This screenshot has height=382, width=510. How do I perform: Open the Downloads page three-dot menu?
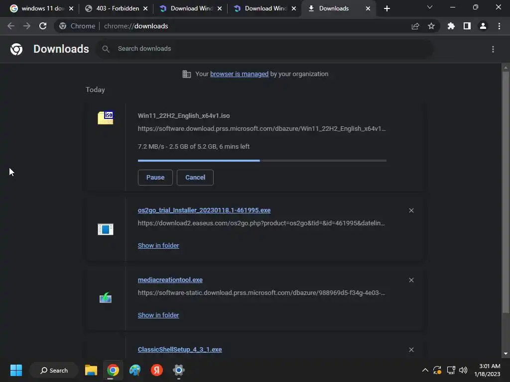pos(493,49)
